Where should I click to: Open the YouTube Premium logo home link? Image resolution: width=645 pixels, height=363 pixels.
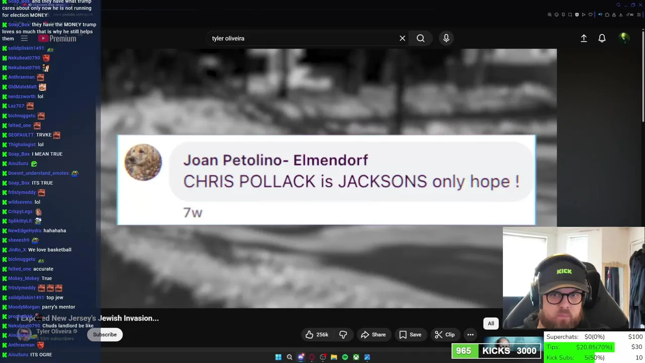point(57,38)
